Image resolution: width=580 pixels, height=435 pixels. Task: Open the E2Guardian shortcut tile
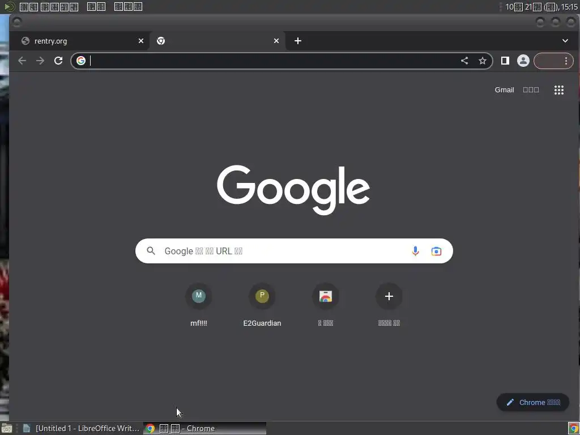pyautogui.click(x=262, y=305)
